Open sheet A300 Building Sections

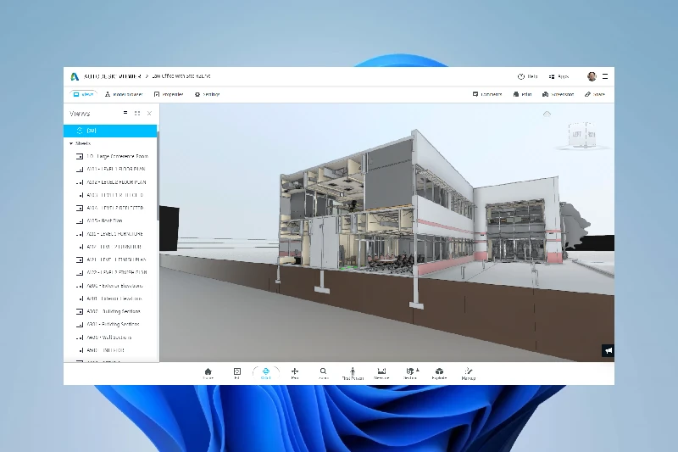tap(109, 311)
